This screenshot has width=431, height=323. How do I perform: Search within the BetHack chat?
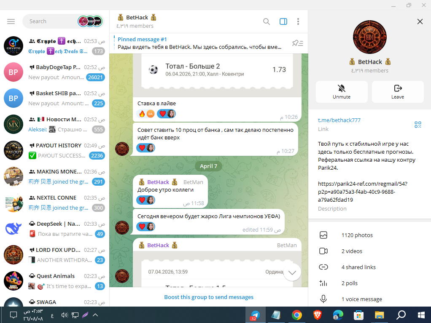click(267, 21)
